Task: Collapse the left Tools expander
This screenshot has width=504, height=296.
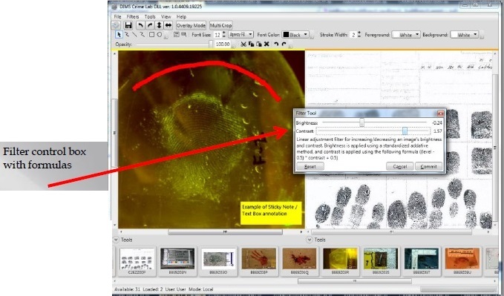Action: pyautogui.click(x=116, y=240)
